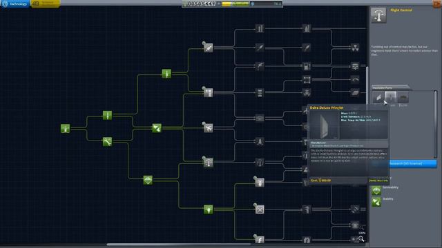Select the locked feather-like engine node in third column
The image size is (442, 248).
(x=260, y=48)
